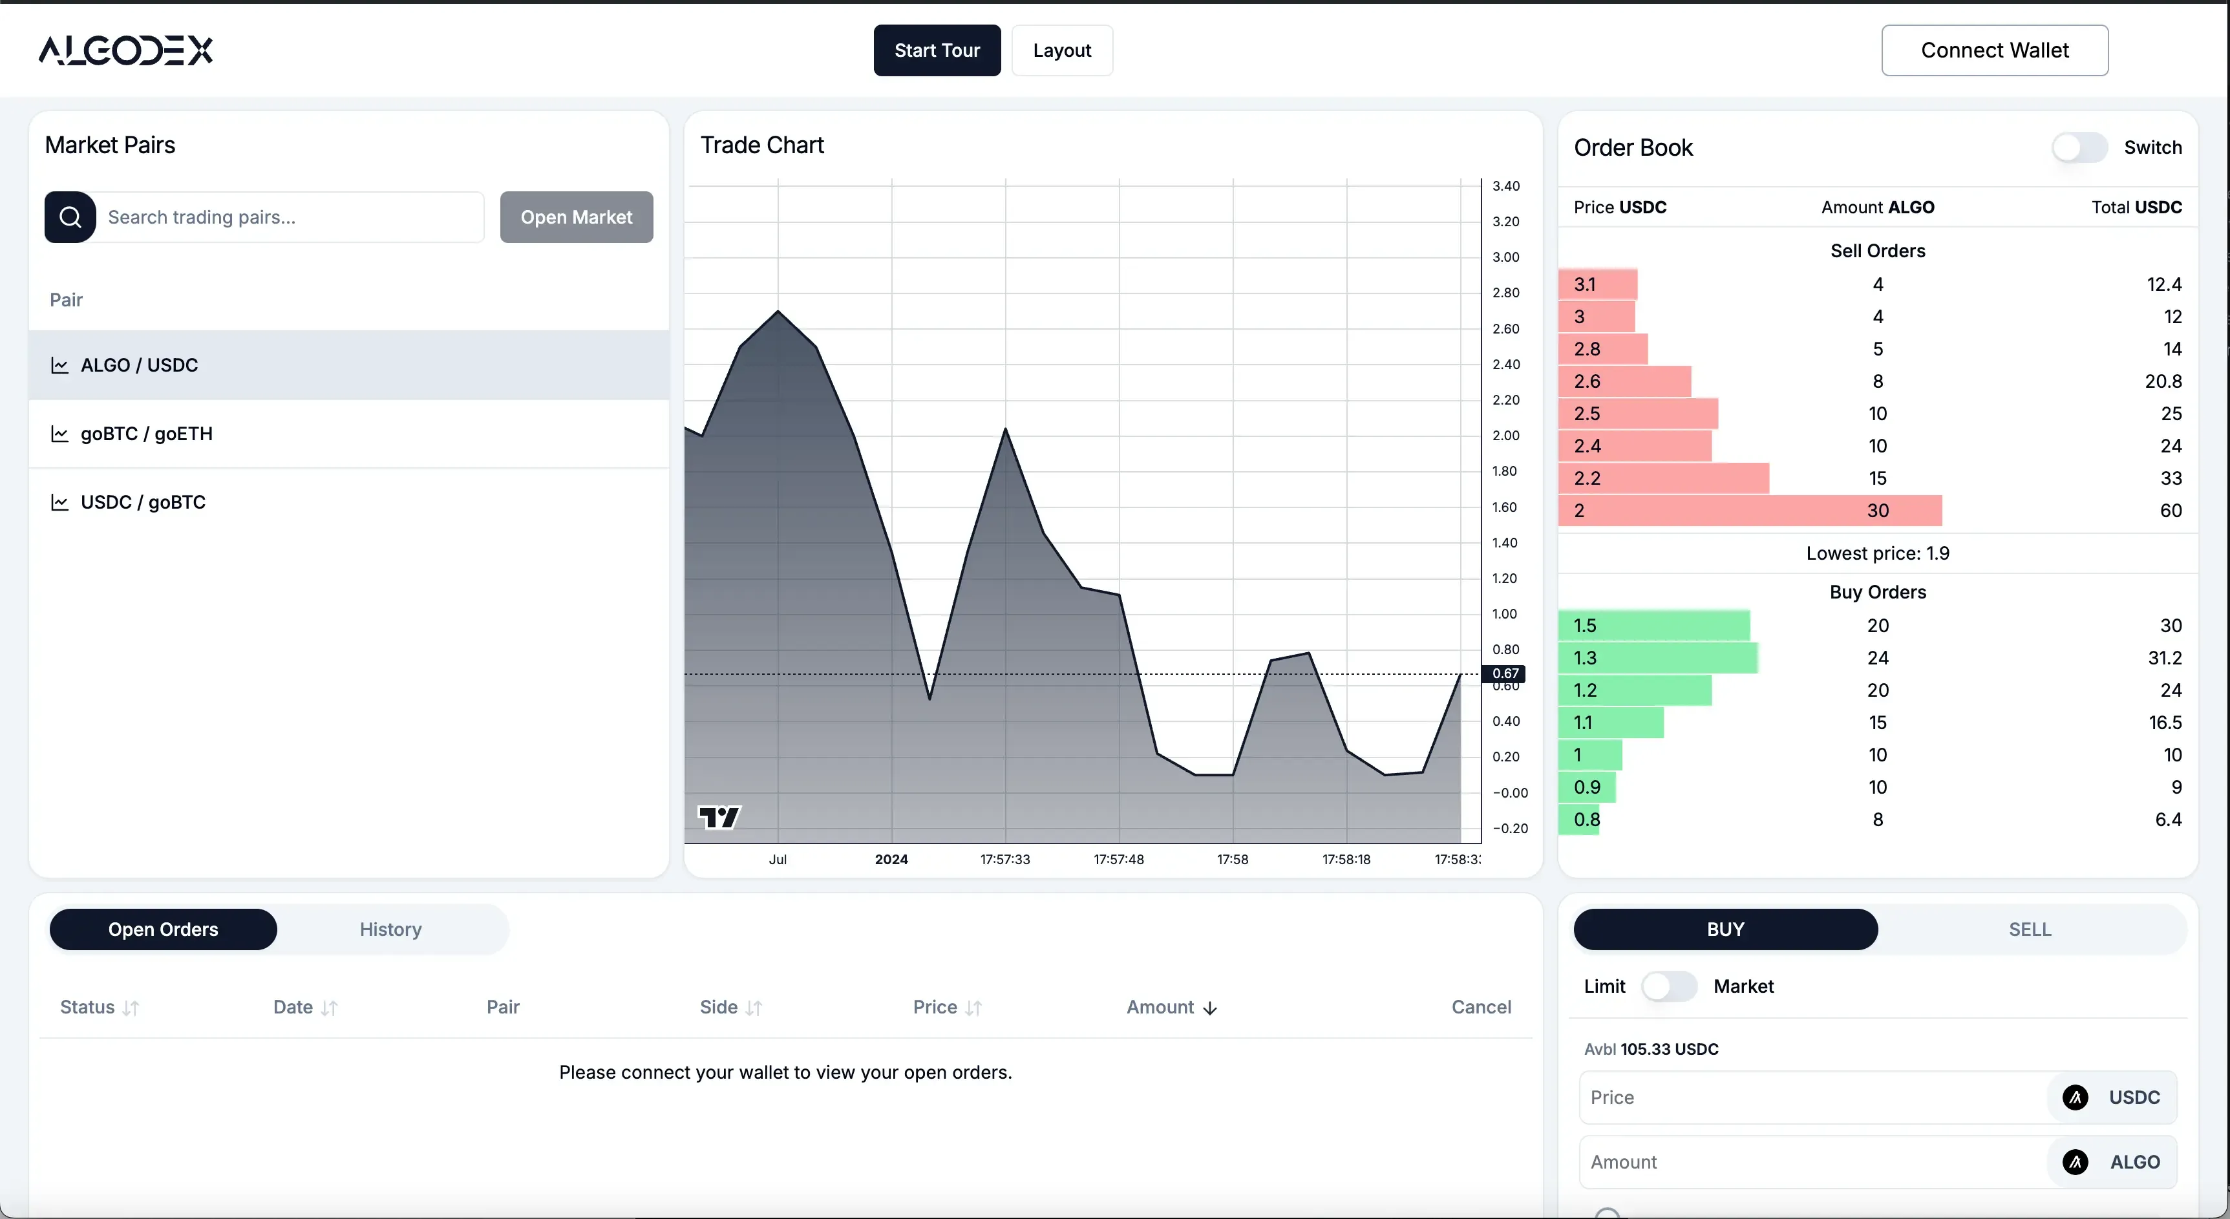Viewport: 2230px width, 1219px height.
Task: Click the Price USDC column header
Action: pos(1620,207)
